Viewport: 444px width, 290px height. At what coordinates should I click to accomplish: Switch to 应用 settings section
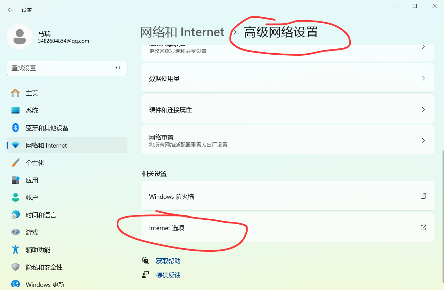coord(67,180)
